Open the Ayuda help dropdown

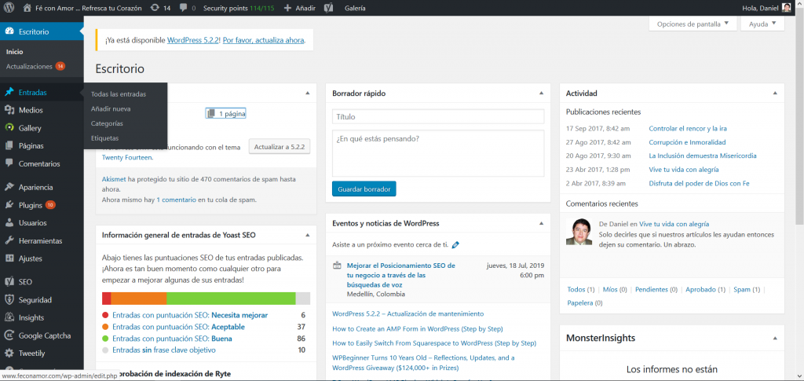tap(762, 24)
